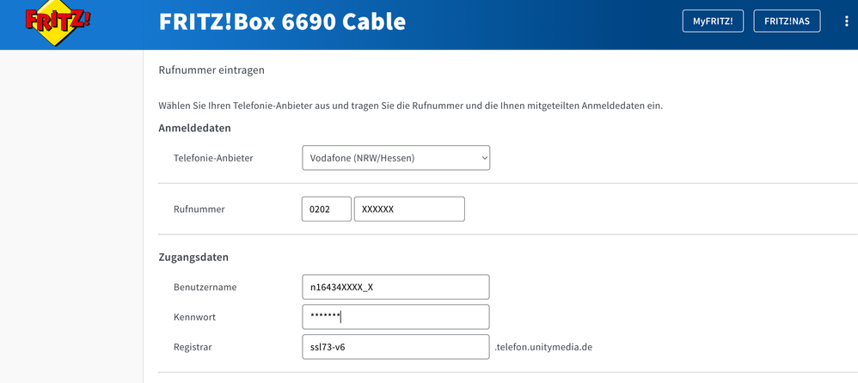This screenshot has height=383, width=858.
Task: Click the .telefon.unitymedia.de suffix text
Action: 544,348
